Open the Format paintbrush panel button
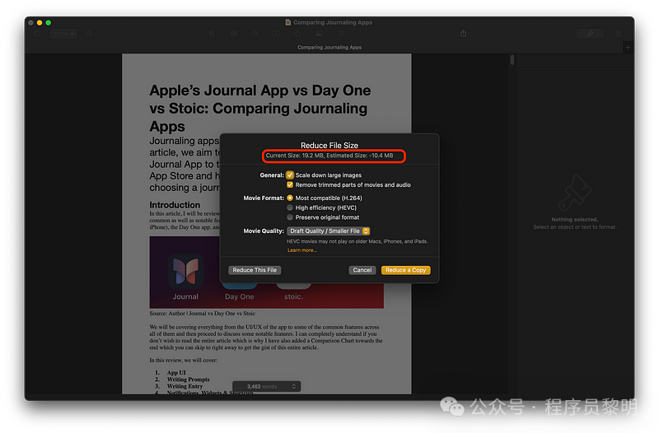This screenshot has height=433, width=659. click(x=590, y=34)
